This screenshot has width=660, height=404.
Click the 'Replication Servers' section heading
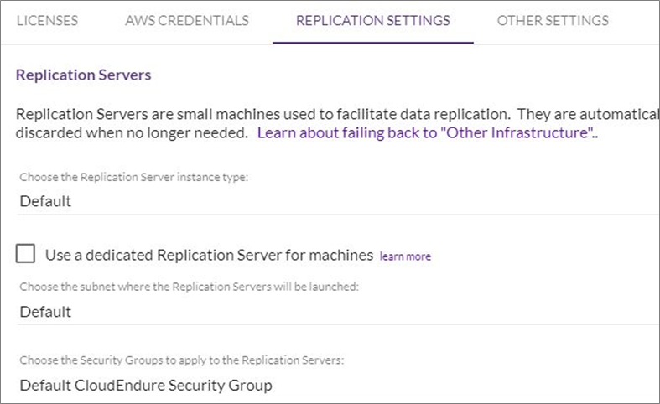pos(83,75)
